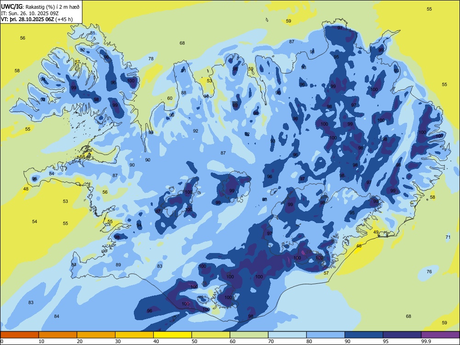This screenshot has width=460, height=345.
Task: Click the light blue 80–90 legend swatch
Action: click(326, 335)
